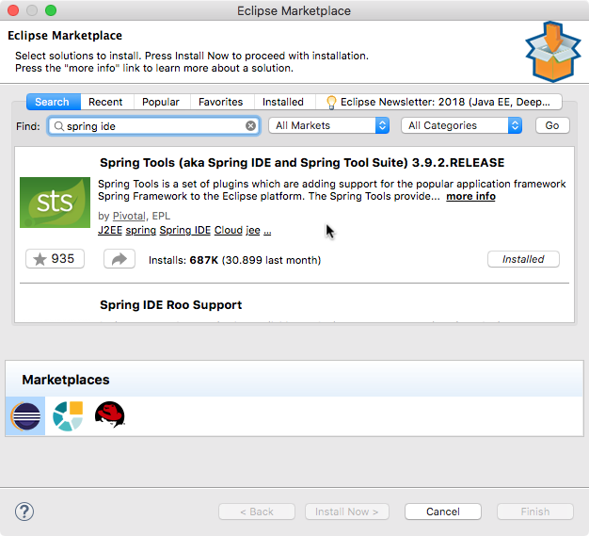Click the STS Spring Tools logo
589x536 pixels.
(x=55, y=202)
